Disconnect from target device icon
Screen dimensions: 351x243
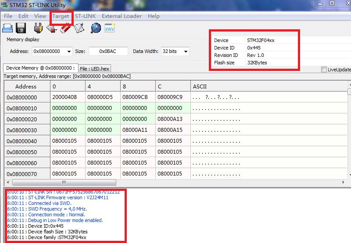coord(52,29)
